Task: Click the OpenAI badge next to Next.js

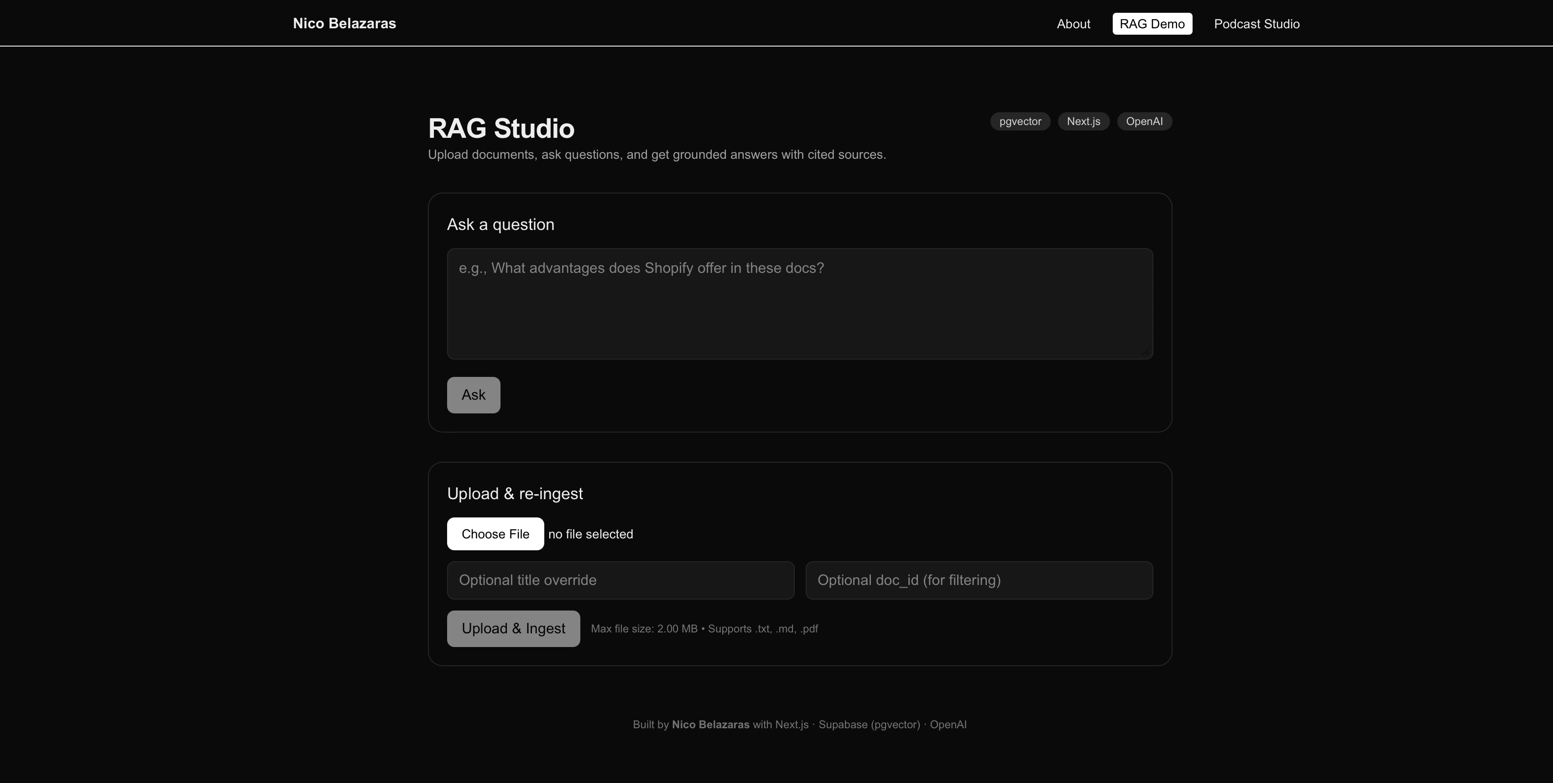Action: click(1144, 121)
